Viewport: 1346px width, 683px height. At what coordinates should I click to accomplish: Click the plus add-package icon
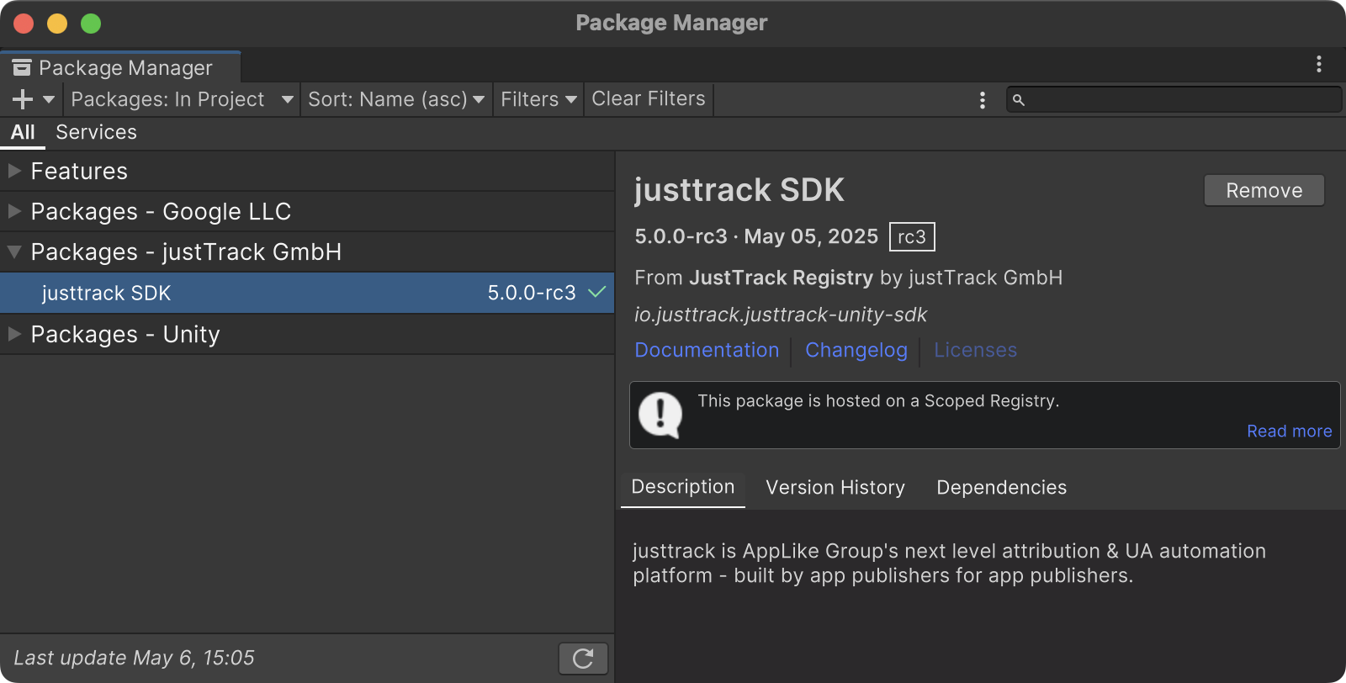pos(23,99)
